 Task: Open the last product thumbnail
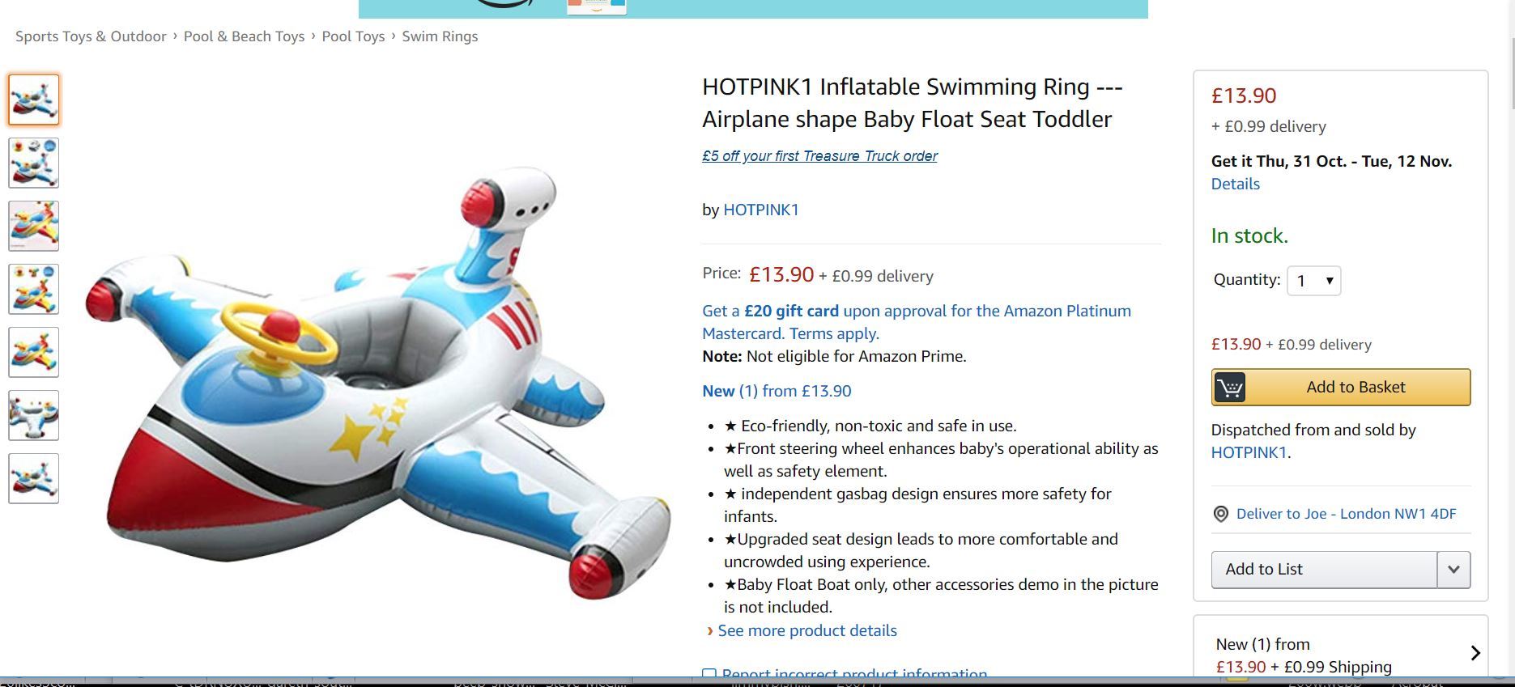[x=34, y=478]
